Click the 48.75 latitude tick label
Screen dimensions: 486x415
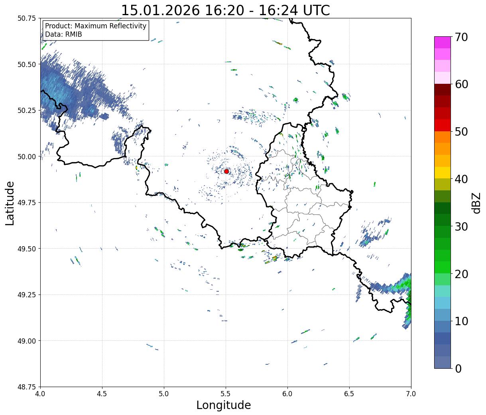[27, 387]
